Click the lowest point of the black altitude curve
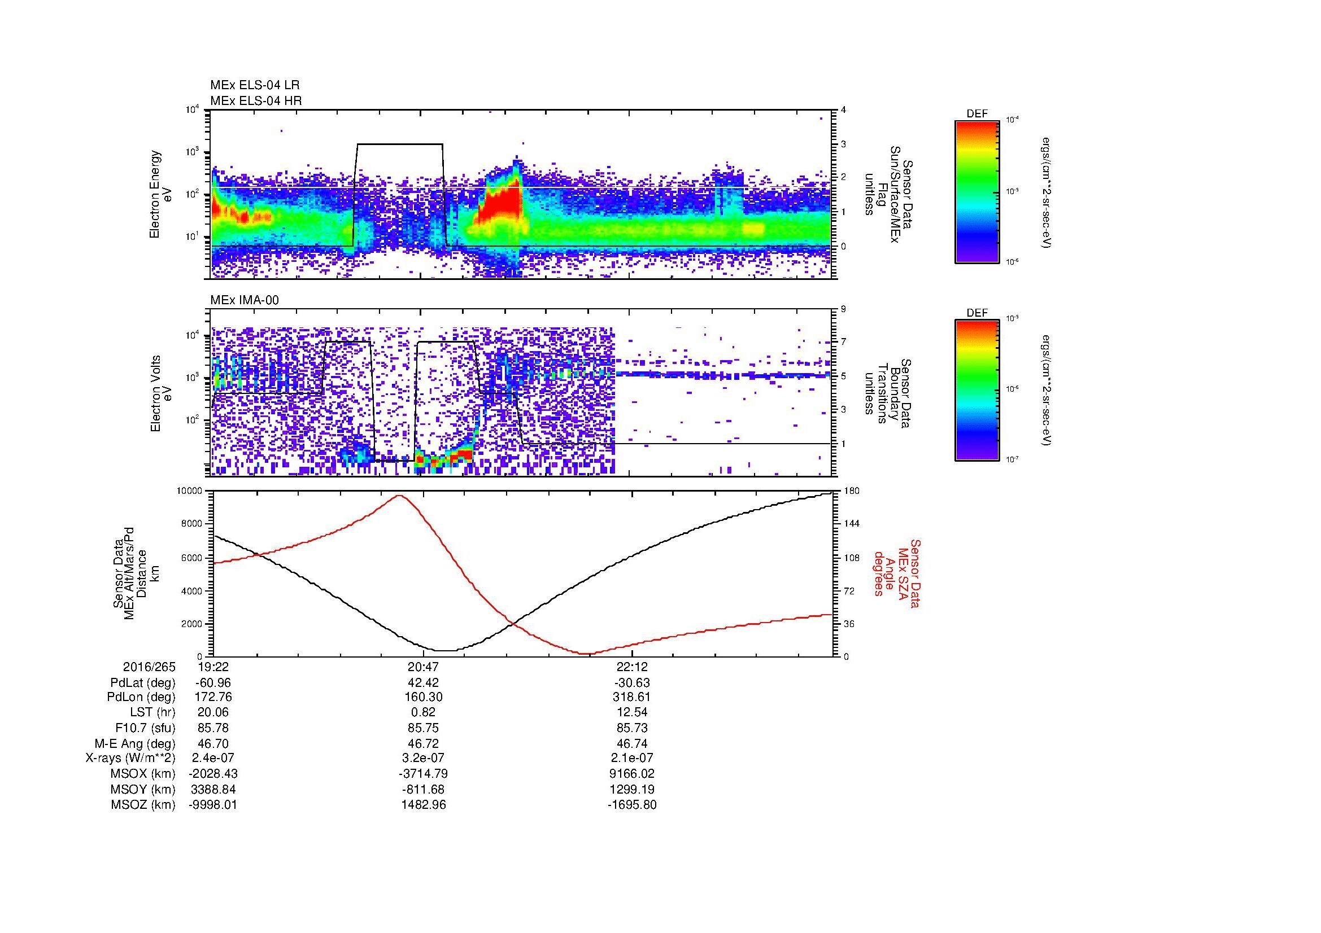1321x933 pixels. [x=447, y=651]
